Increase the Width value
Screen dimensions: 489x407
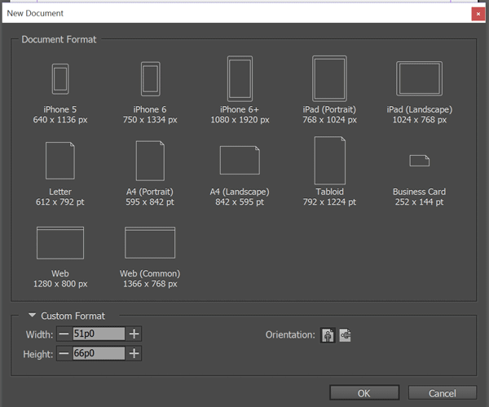[134, 334]
